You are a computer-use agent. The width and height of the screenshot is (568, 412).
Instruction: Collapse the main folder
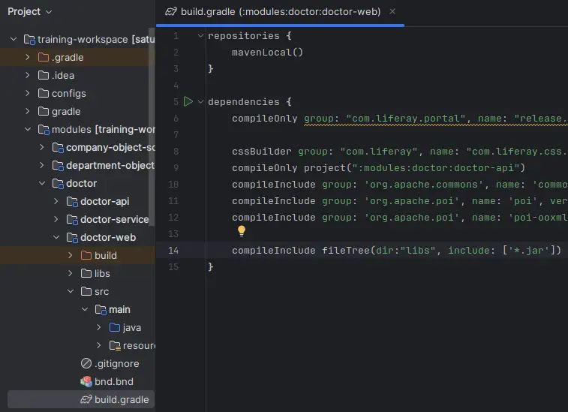[84, 309]
